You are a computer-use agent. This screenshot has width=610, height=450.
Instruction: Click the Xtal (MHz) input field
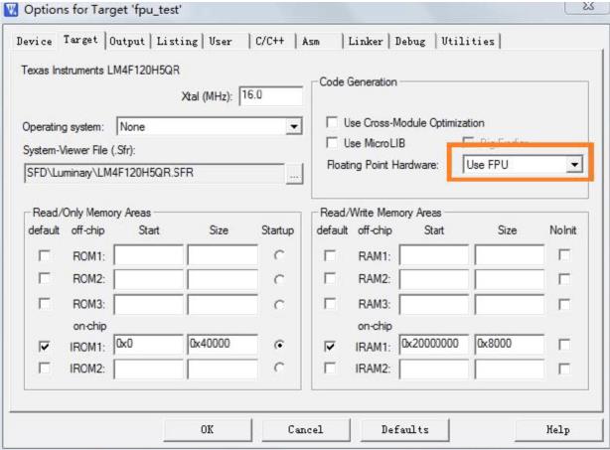tap(269, 95)
